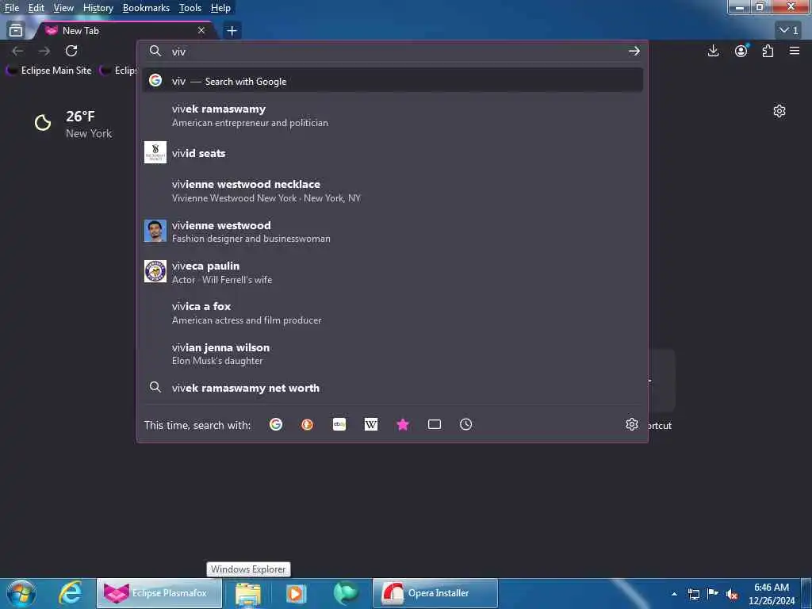The image size is (812, 609).
Task: Open the Bookmarks menu
Action: [x=146, y=8]
